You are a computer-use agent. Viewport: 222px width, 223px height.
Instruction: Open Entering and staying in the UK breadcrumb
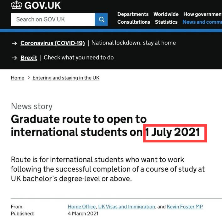pos(66,78)
